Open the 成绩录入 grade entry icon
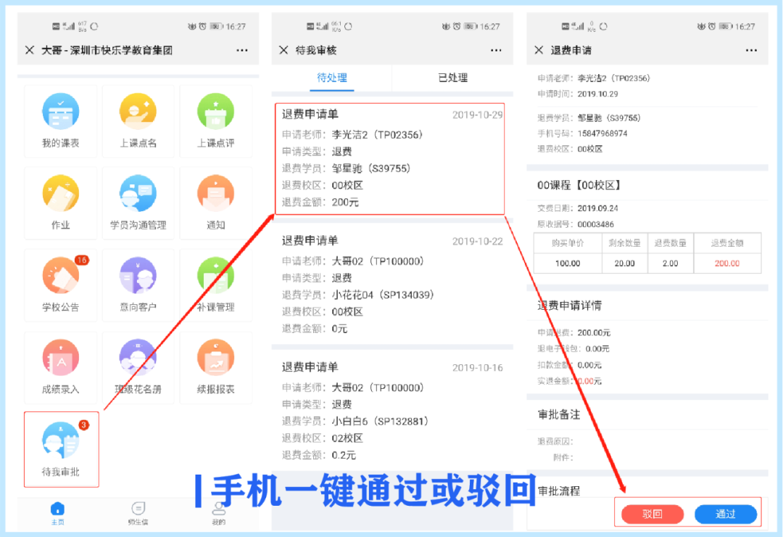Viewport: 783px width, 537px height. tap(61, 358)
